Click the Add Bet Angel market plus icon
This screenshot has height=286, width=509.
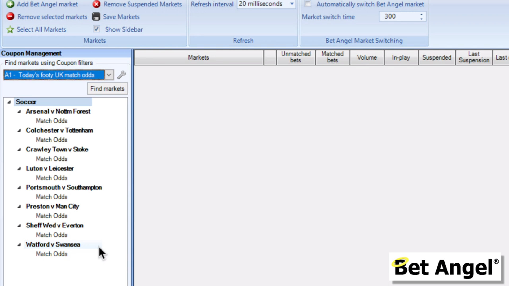click(x=10, y=4)
